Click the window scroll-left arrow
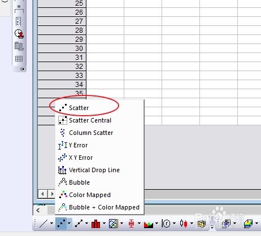261x236 pixels. tap(38, 210)
